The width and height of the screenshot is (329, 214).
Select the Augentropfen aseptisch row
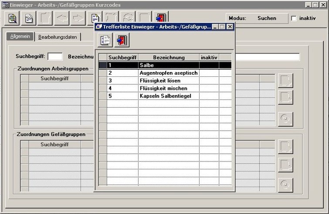pyautogui.click(x=165, y=73)
